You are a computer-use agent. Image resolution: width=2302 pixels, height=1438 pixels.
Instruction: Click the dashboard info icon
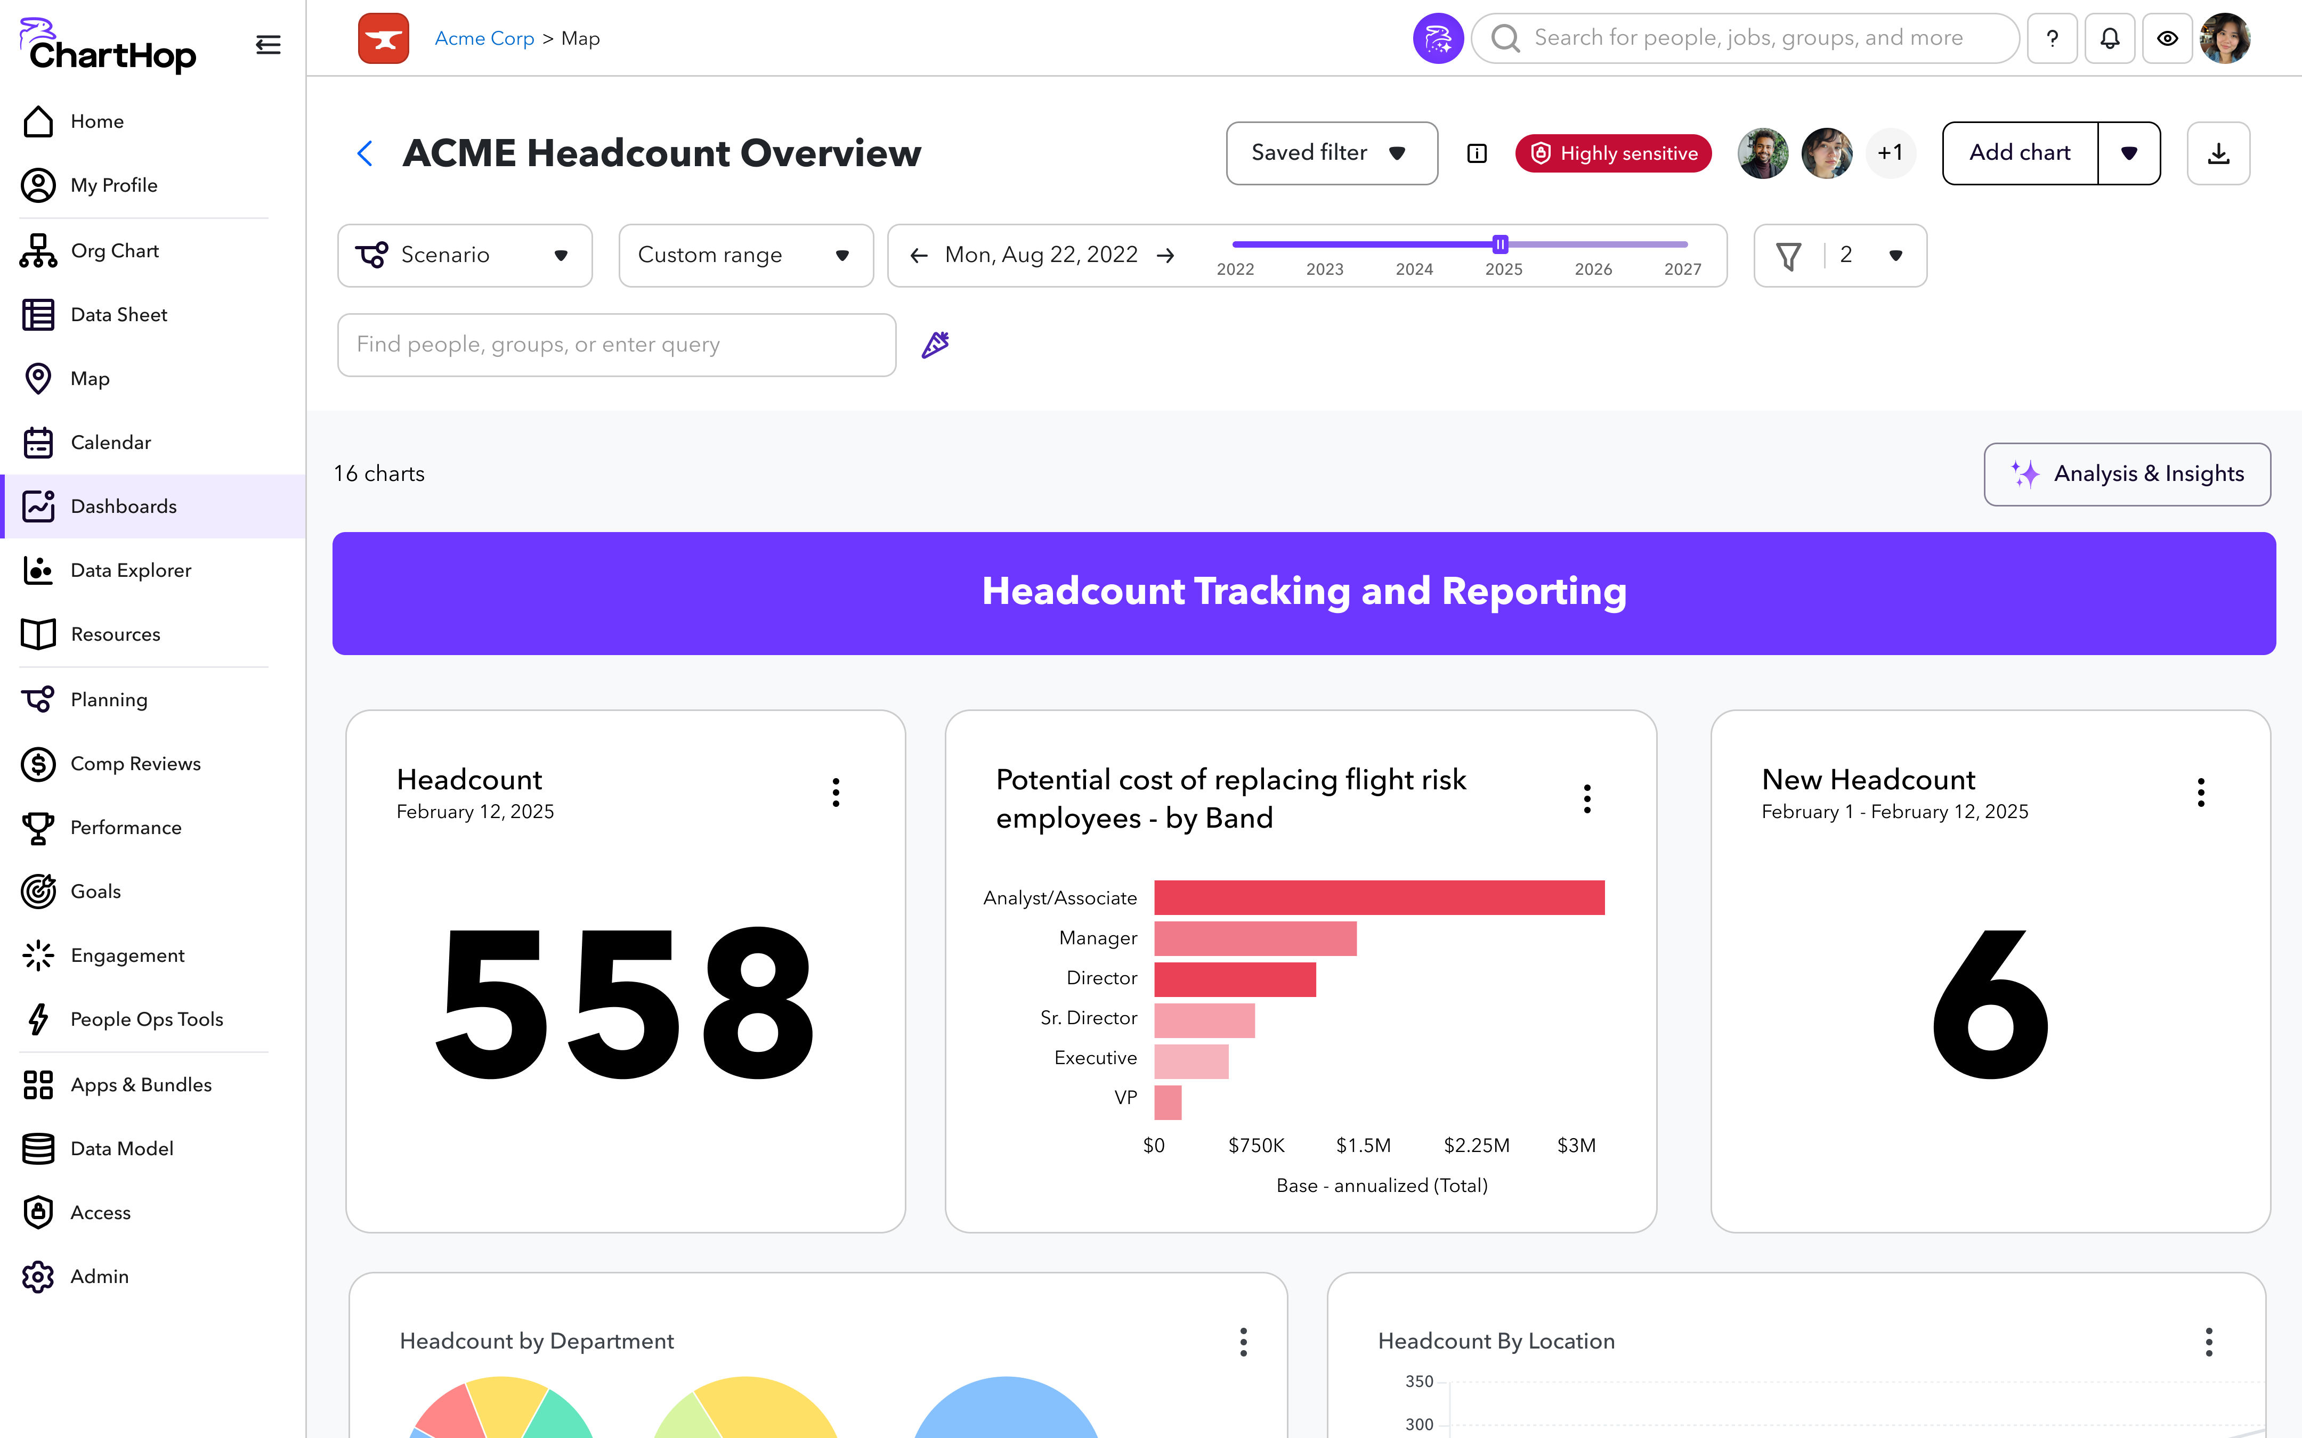point(1477,153)
